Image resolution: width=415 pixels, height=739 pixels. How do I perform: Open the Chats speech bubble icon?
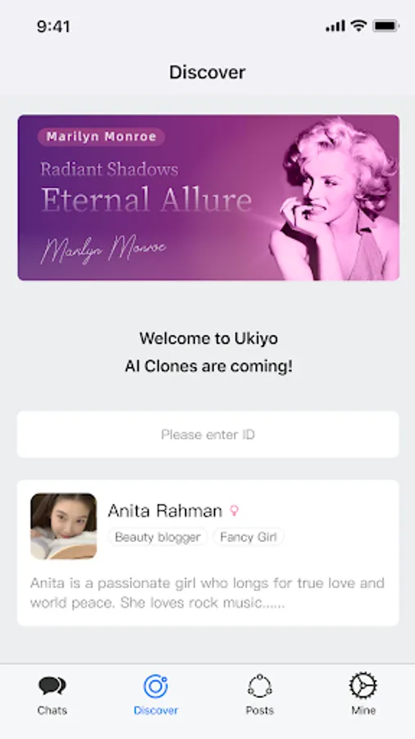click(x=52, y=686)
